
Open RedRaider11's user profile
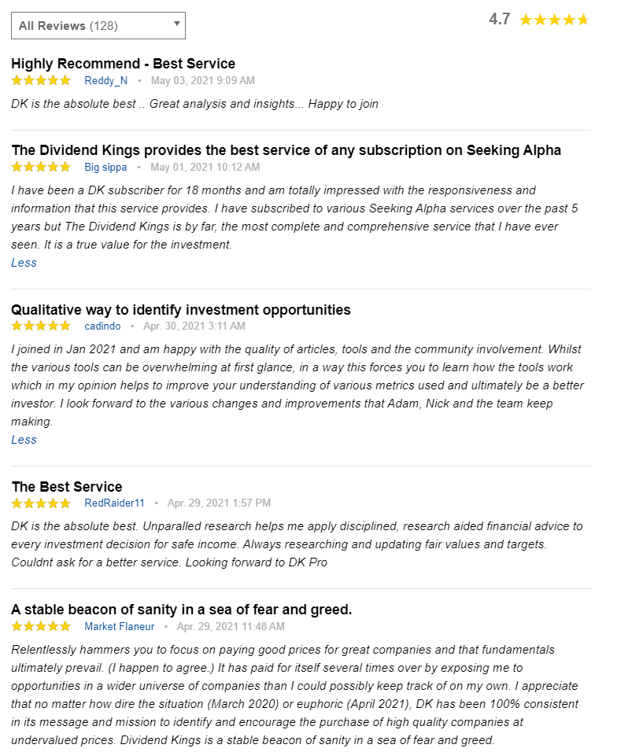pyautogui.click(x=114, y=503)
